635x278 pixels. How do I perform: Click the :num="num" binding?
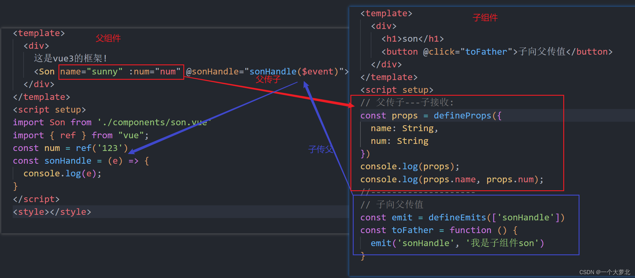[x=155, y=72]
